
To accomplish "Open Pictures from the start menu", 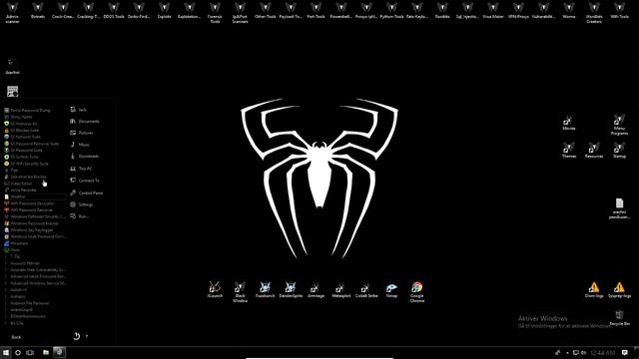I will point(82,133).
